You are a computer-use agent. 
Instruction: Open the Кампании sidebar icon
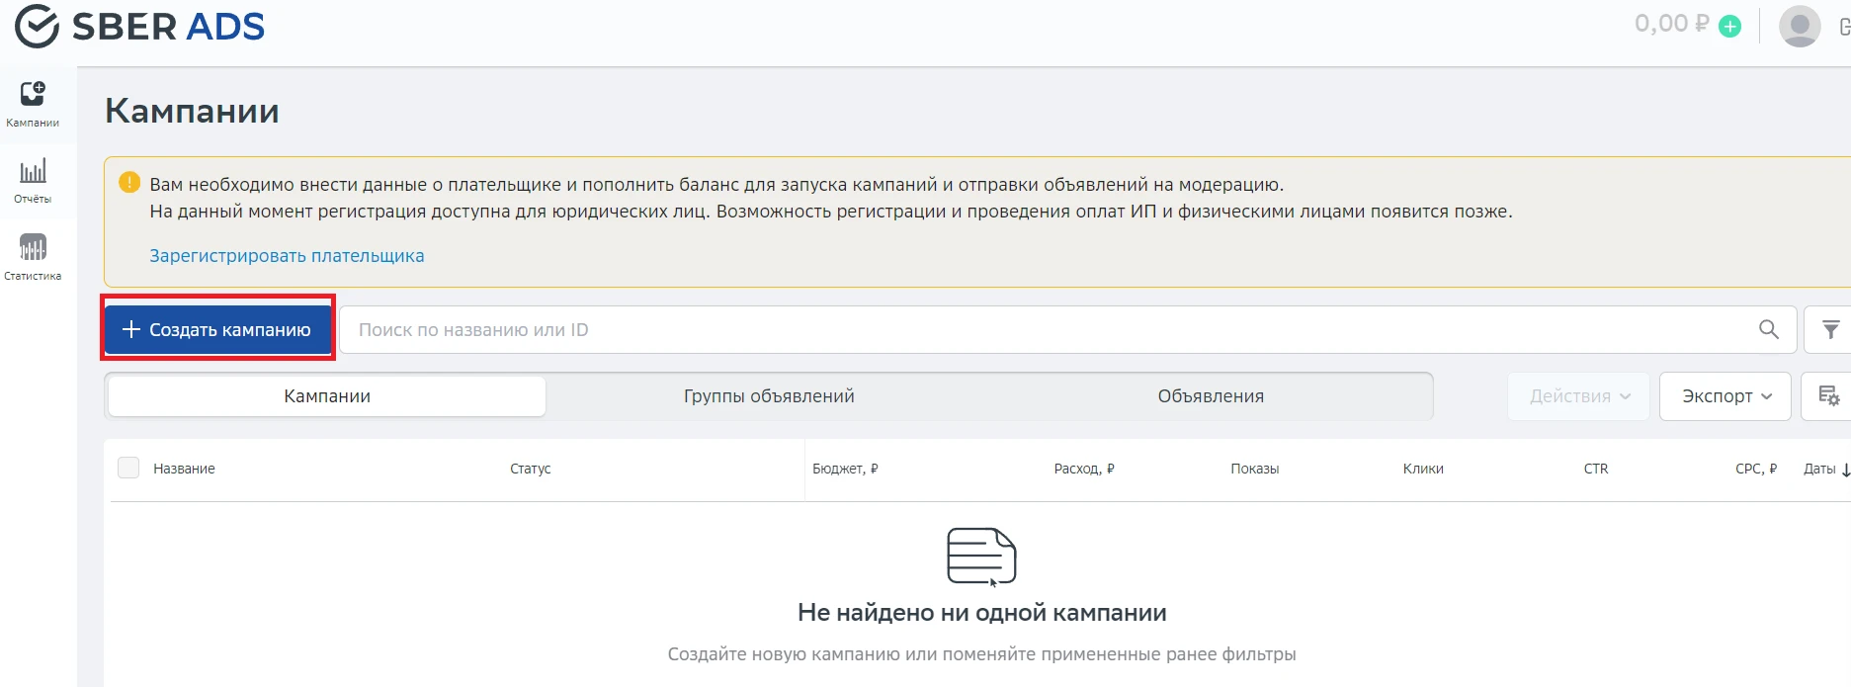click(x=33, y=104)
